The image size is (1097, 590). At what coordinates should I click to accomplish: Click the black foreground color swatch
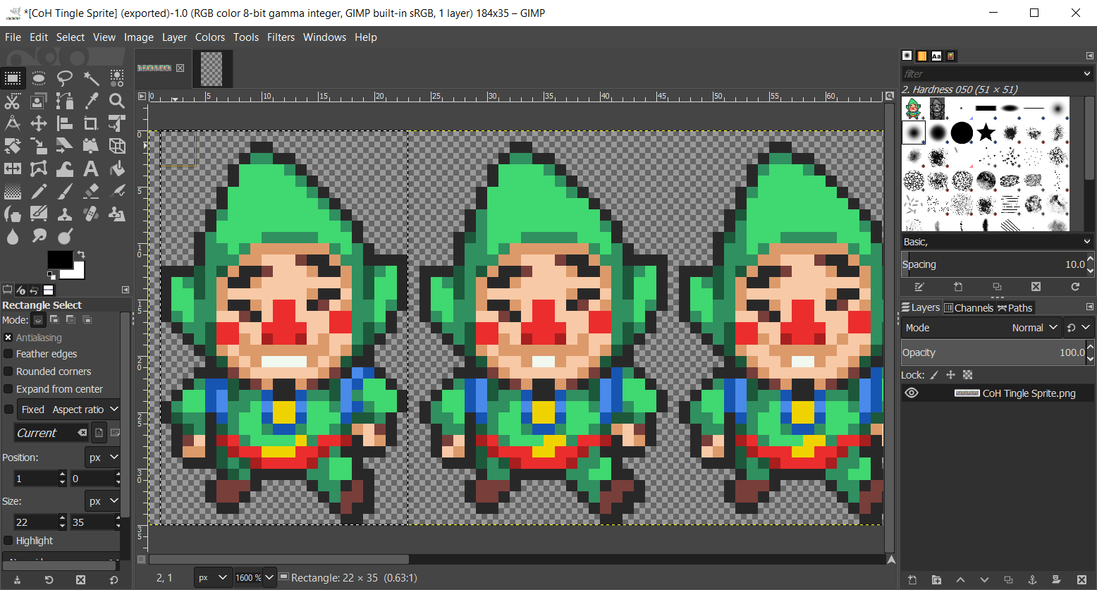59,259
